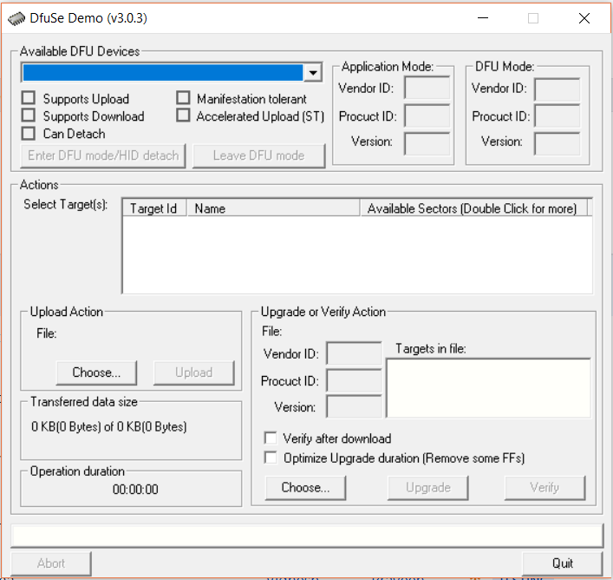Click the Upgrade button

click(428, 488)
